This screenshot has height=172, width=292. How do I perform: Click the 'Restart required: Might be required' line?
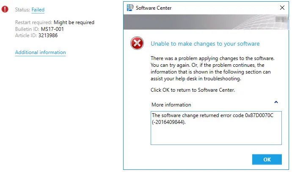(x=55, y=22)
